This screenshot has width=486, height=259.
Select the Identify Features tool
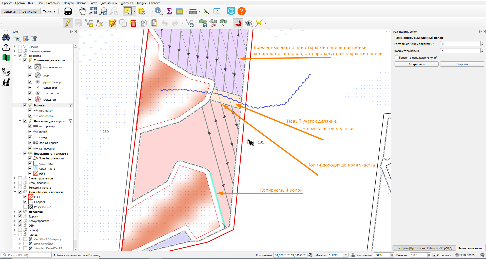(159, 11)
